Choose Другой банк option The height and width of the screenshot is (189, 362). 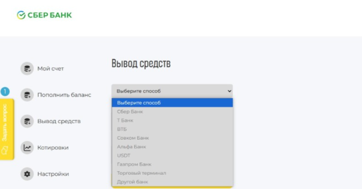[x=172, y=182]
